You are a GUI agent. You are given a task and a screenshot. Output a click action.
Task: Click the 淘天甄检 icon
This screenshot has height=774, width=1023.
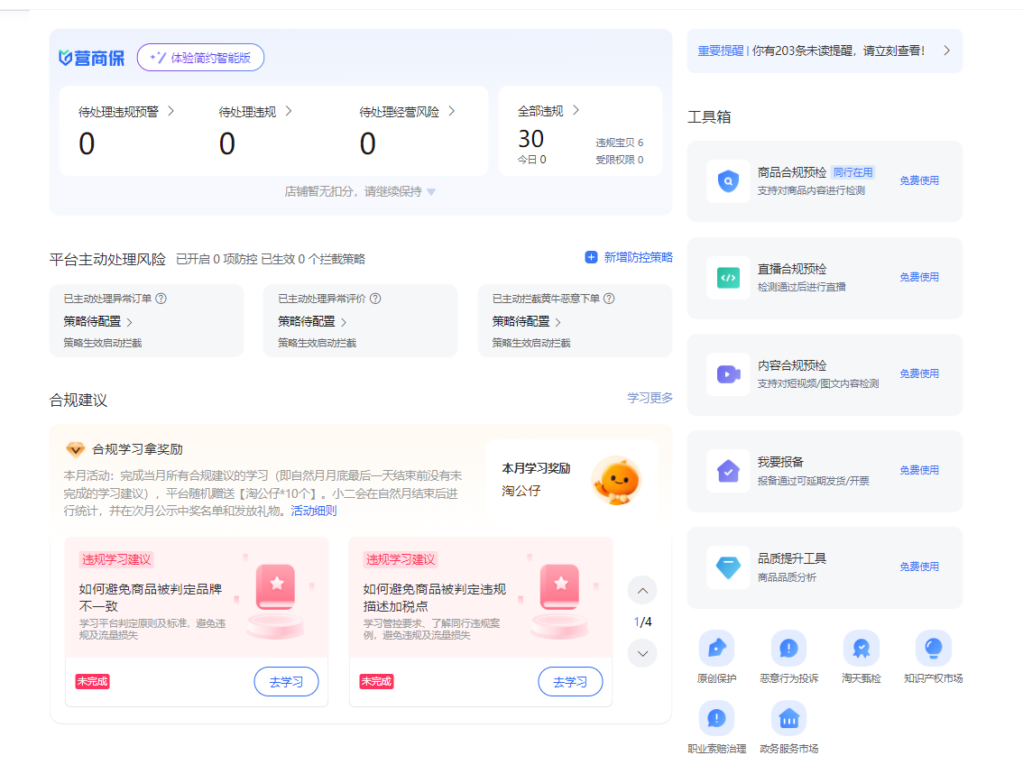(x=861, y=648)
